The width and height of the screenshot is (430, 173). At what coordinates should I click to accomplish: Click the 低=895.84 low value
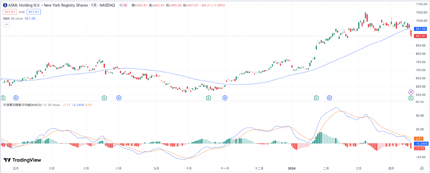tap(174, 5)
